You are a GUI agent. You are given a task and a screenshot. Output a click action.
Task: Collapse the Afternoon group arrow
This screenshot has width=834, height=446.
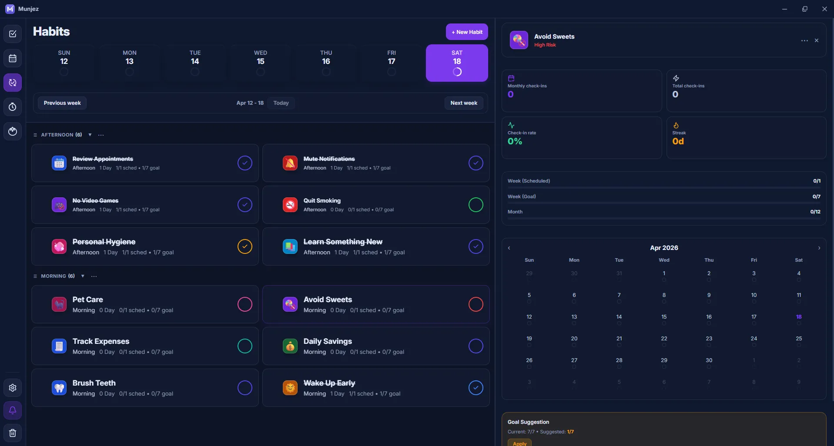(90, 135)
